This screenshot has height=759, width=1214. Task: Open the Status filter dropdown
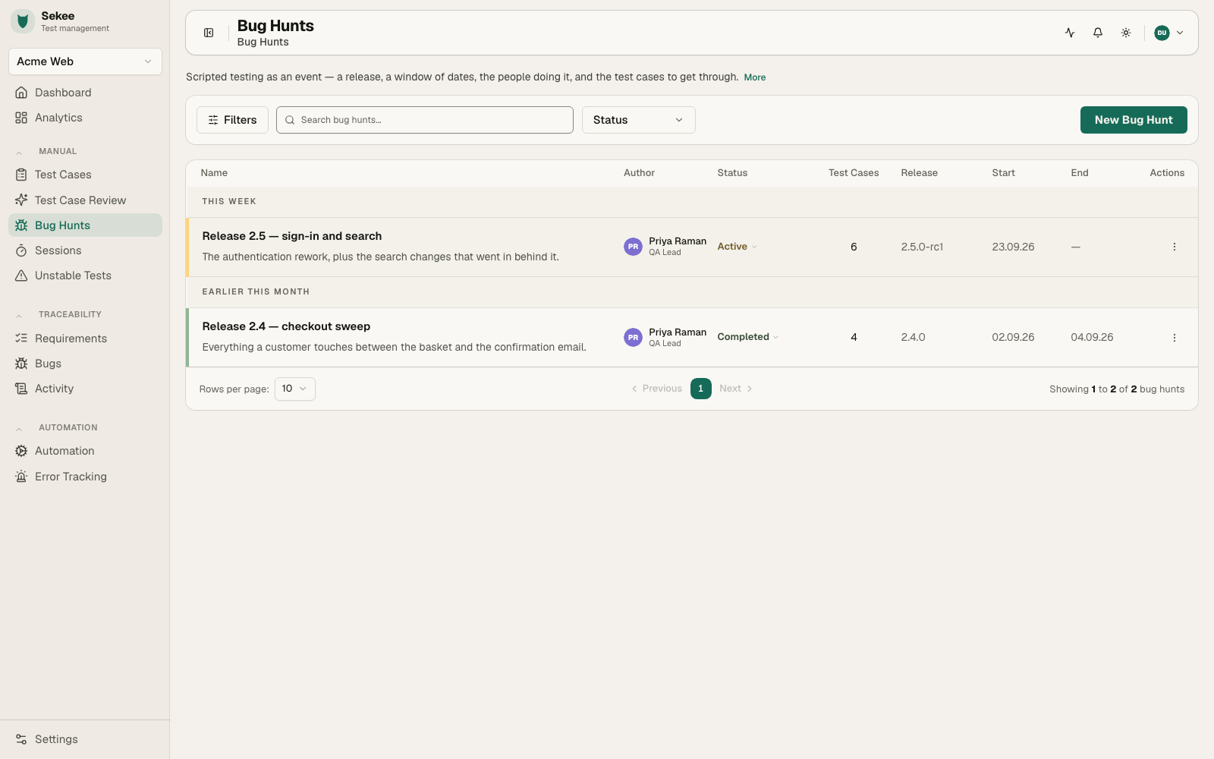(x=639, y=120)
